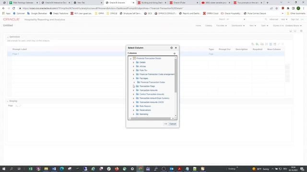Collapse the Display section
The height and width of the screenshot is (172, 307).
click(8, 101)
